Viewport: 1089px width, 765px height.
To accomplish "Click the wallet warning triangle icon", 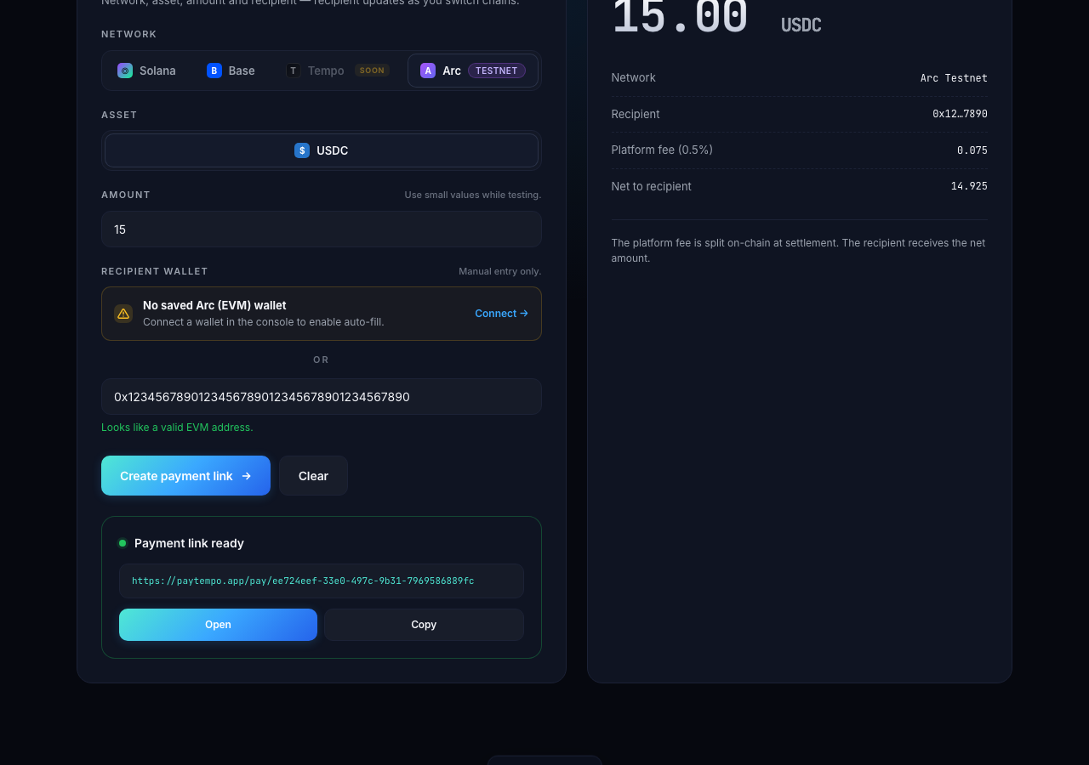I will [x=123, y=314].
